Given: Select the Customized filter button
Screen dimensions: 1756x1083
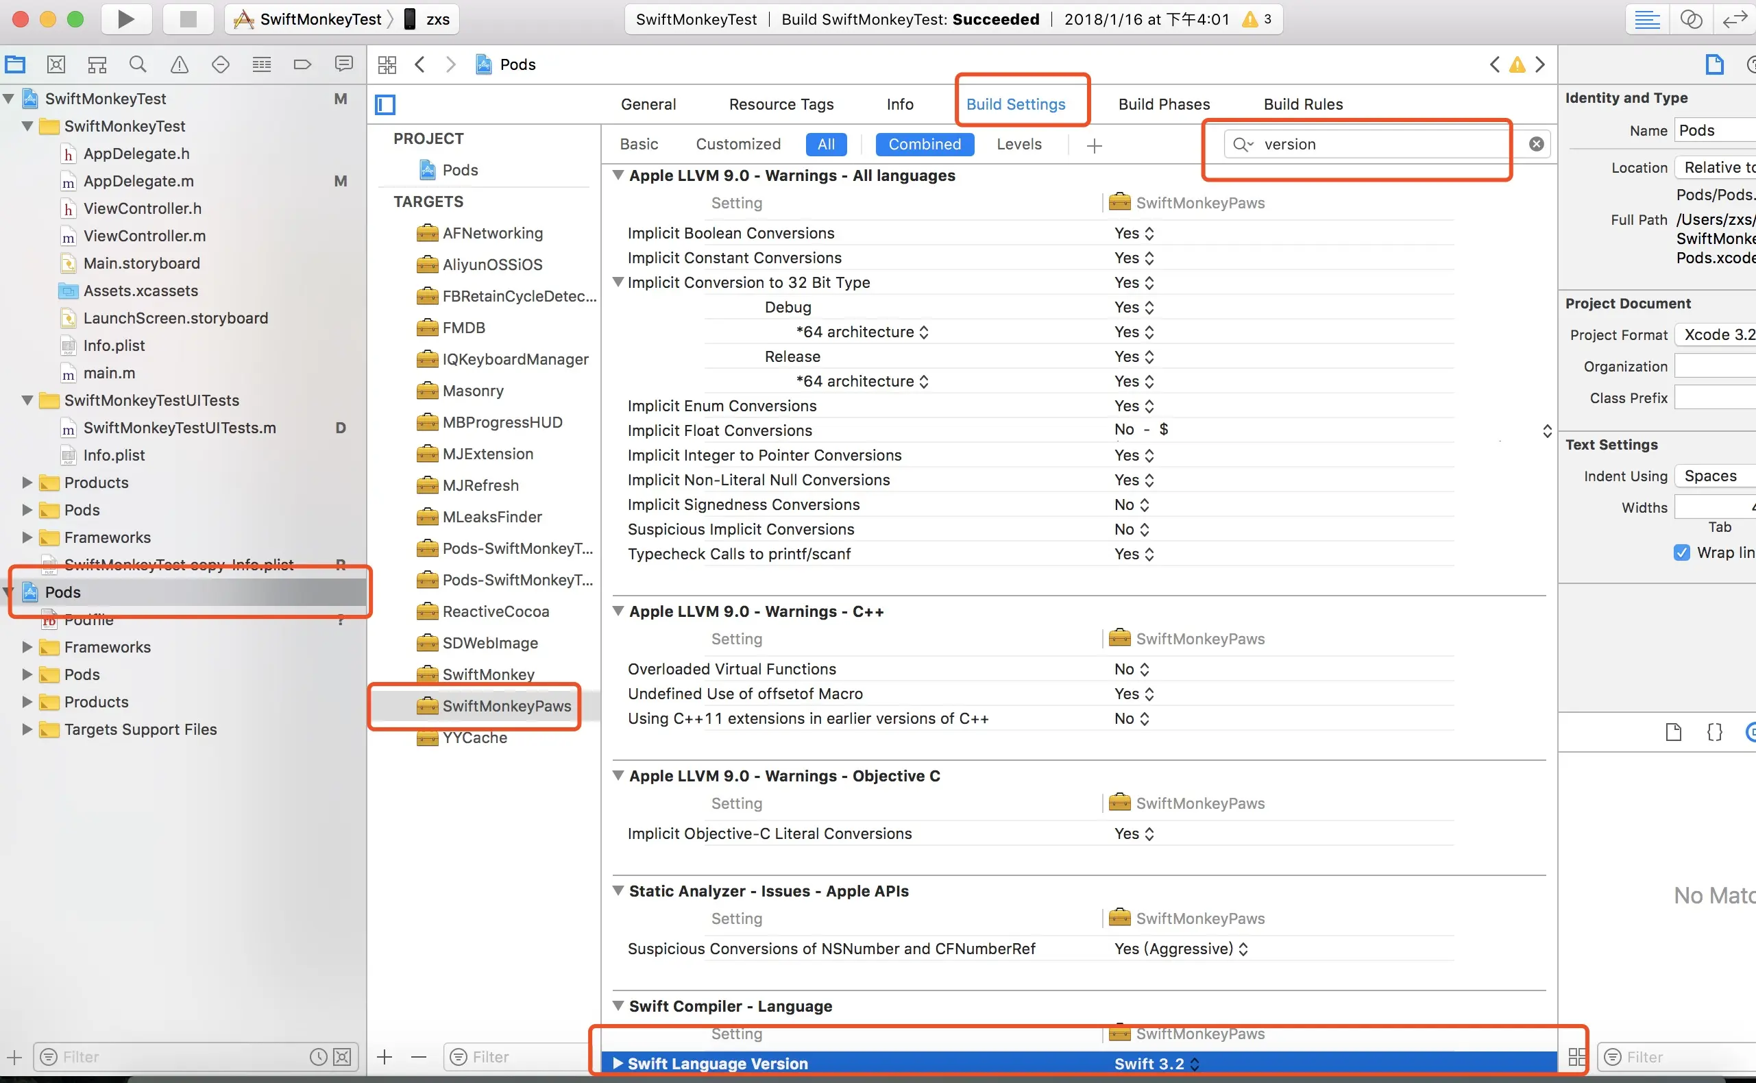Looking at the screenshot, I should [737, 145].
